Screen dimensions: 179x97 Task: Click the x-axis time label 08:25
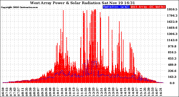pyautogui.click(x=27, y=92)
